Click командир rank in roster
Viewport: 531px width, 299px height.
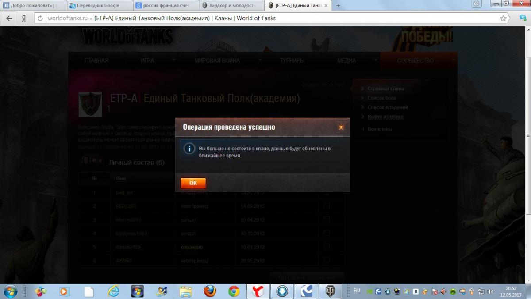point(191,247)
